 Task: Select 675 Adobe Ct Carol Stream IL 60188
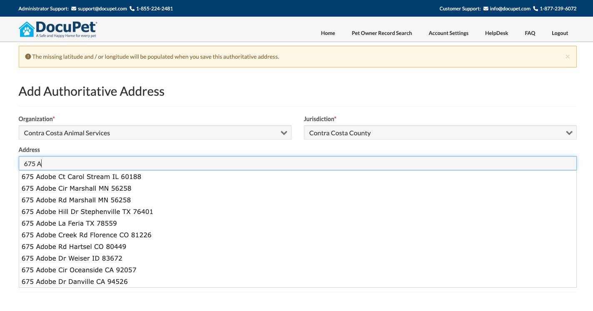298,177
